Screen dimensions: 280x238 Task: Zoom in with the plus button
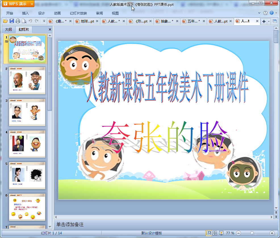pos(272,233)
